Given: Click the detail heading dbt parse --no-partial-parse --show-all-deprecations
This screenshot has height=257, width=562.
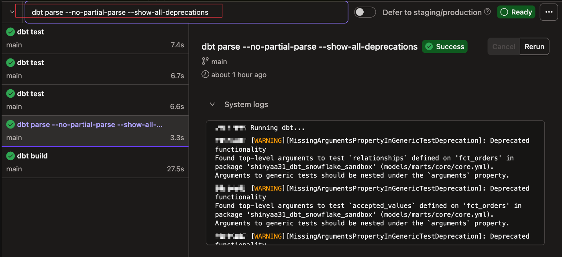Looking at the screenshot, I should [x=310, y=46].
